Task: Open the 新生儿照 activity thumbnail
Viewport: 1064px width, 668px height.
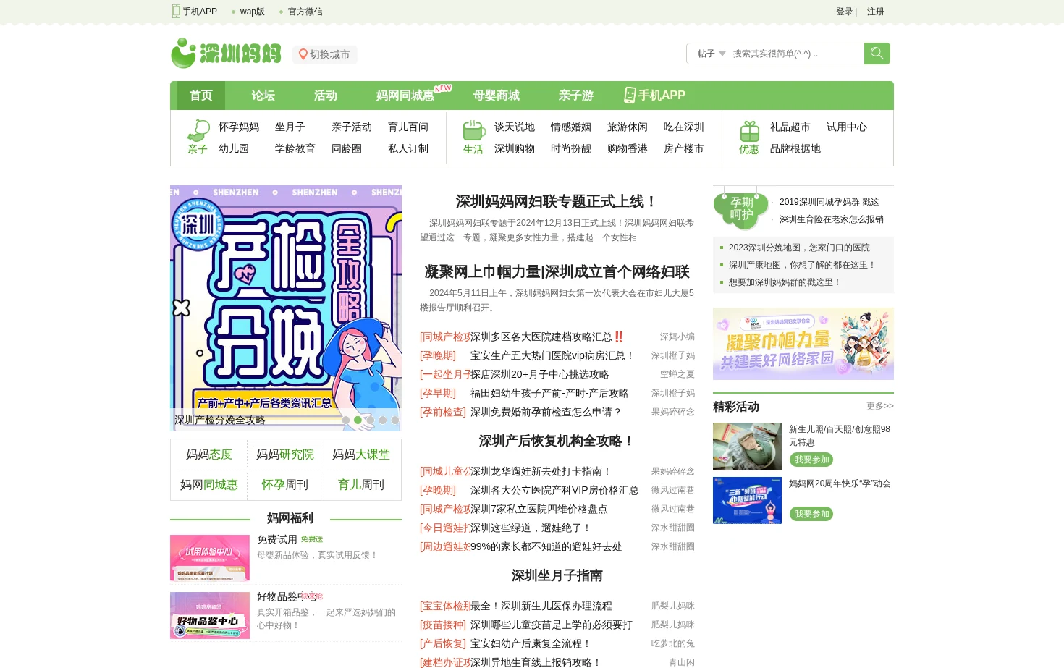Action: [x=747, y=446]
